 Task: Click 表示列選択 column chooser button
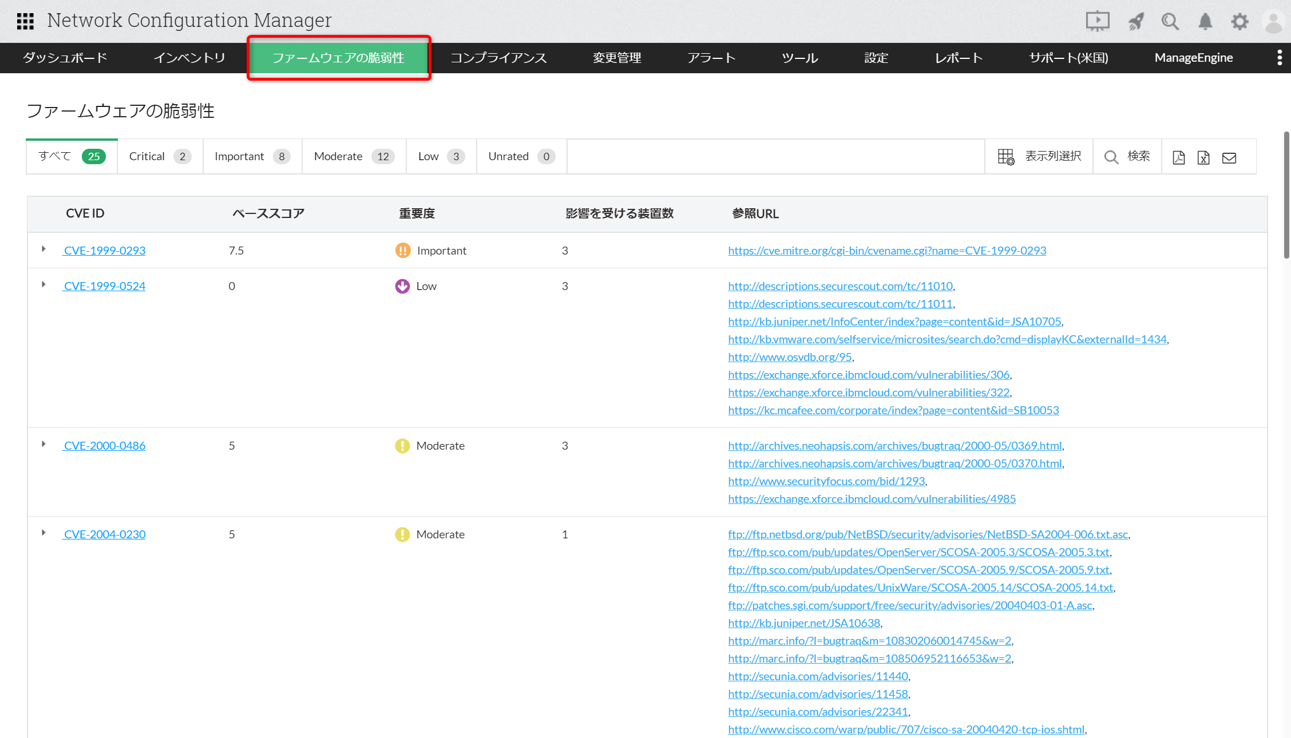pyautogui.click(x=1039, y=156)
